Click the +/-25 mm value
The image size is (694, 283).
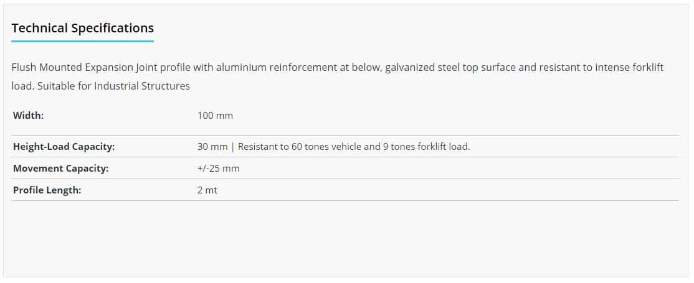pos(218,169)
